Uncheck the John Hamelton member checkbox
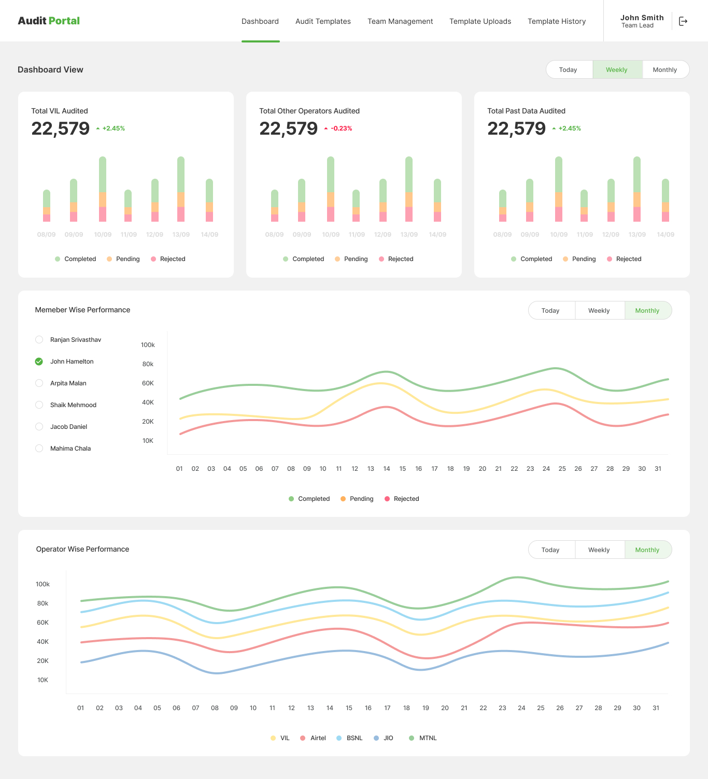 pyautogui.click(x=39, y=362)
